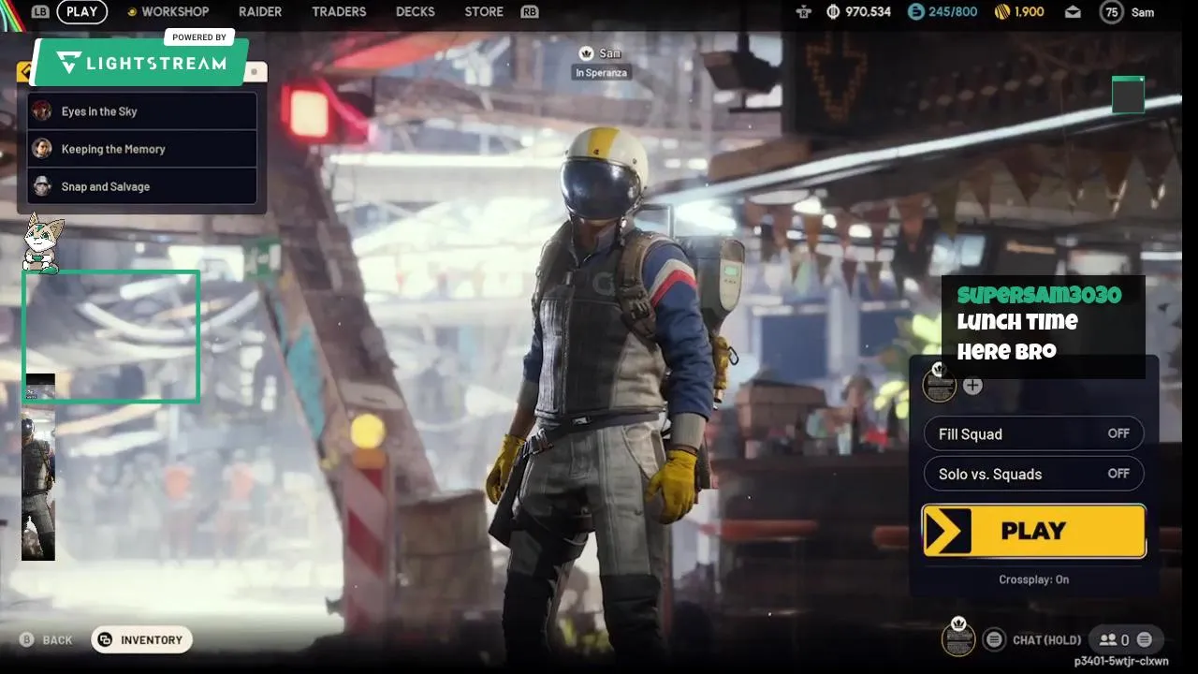Open the RAIDER tab
This screenshot has height=674, width=1198.
click(259, 12)
